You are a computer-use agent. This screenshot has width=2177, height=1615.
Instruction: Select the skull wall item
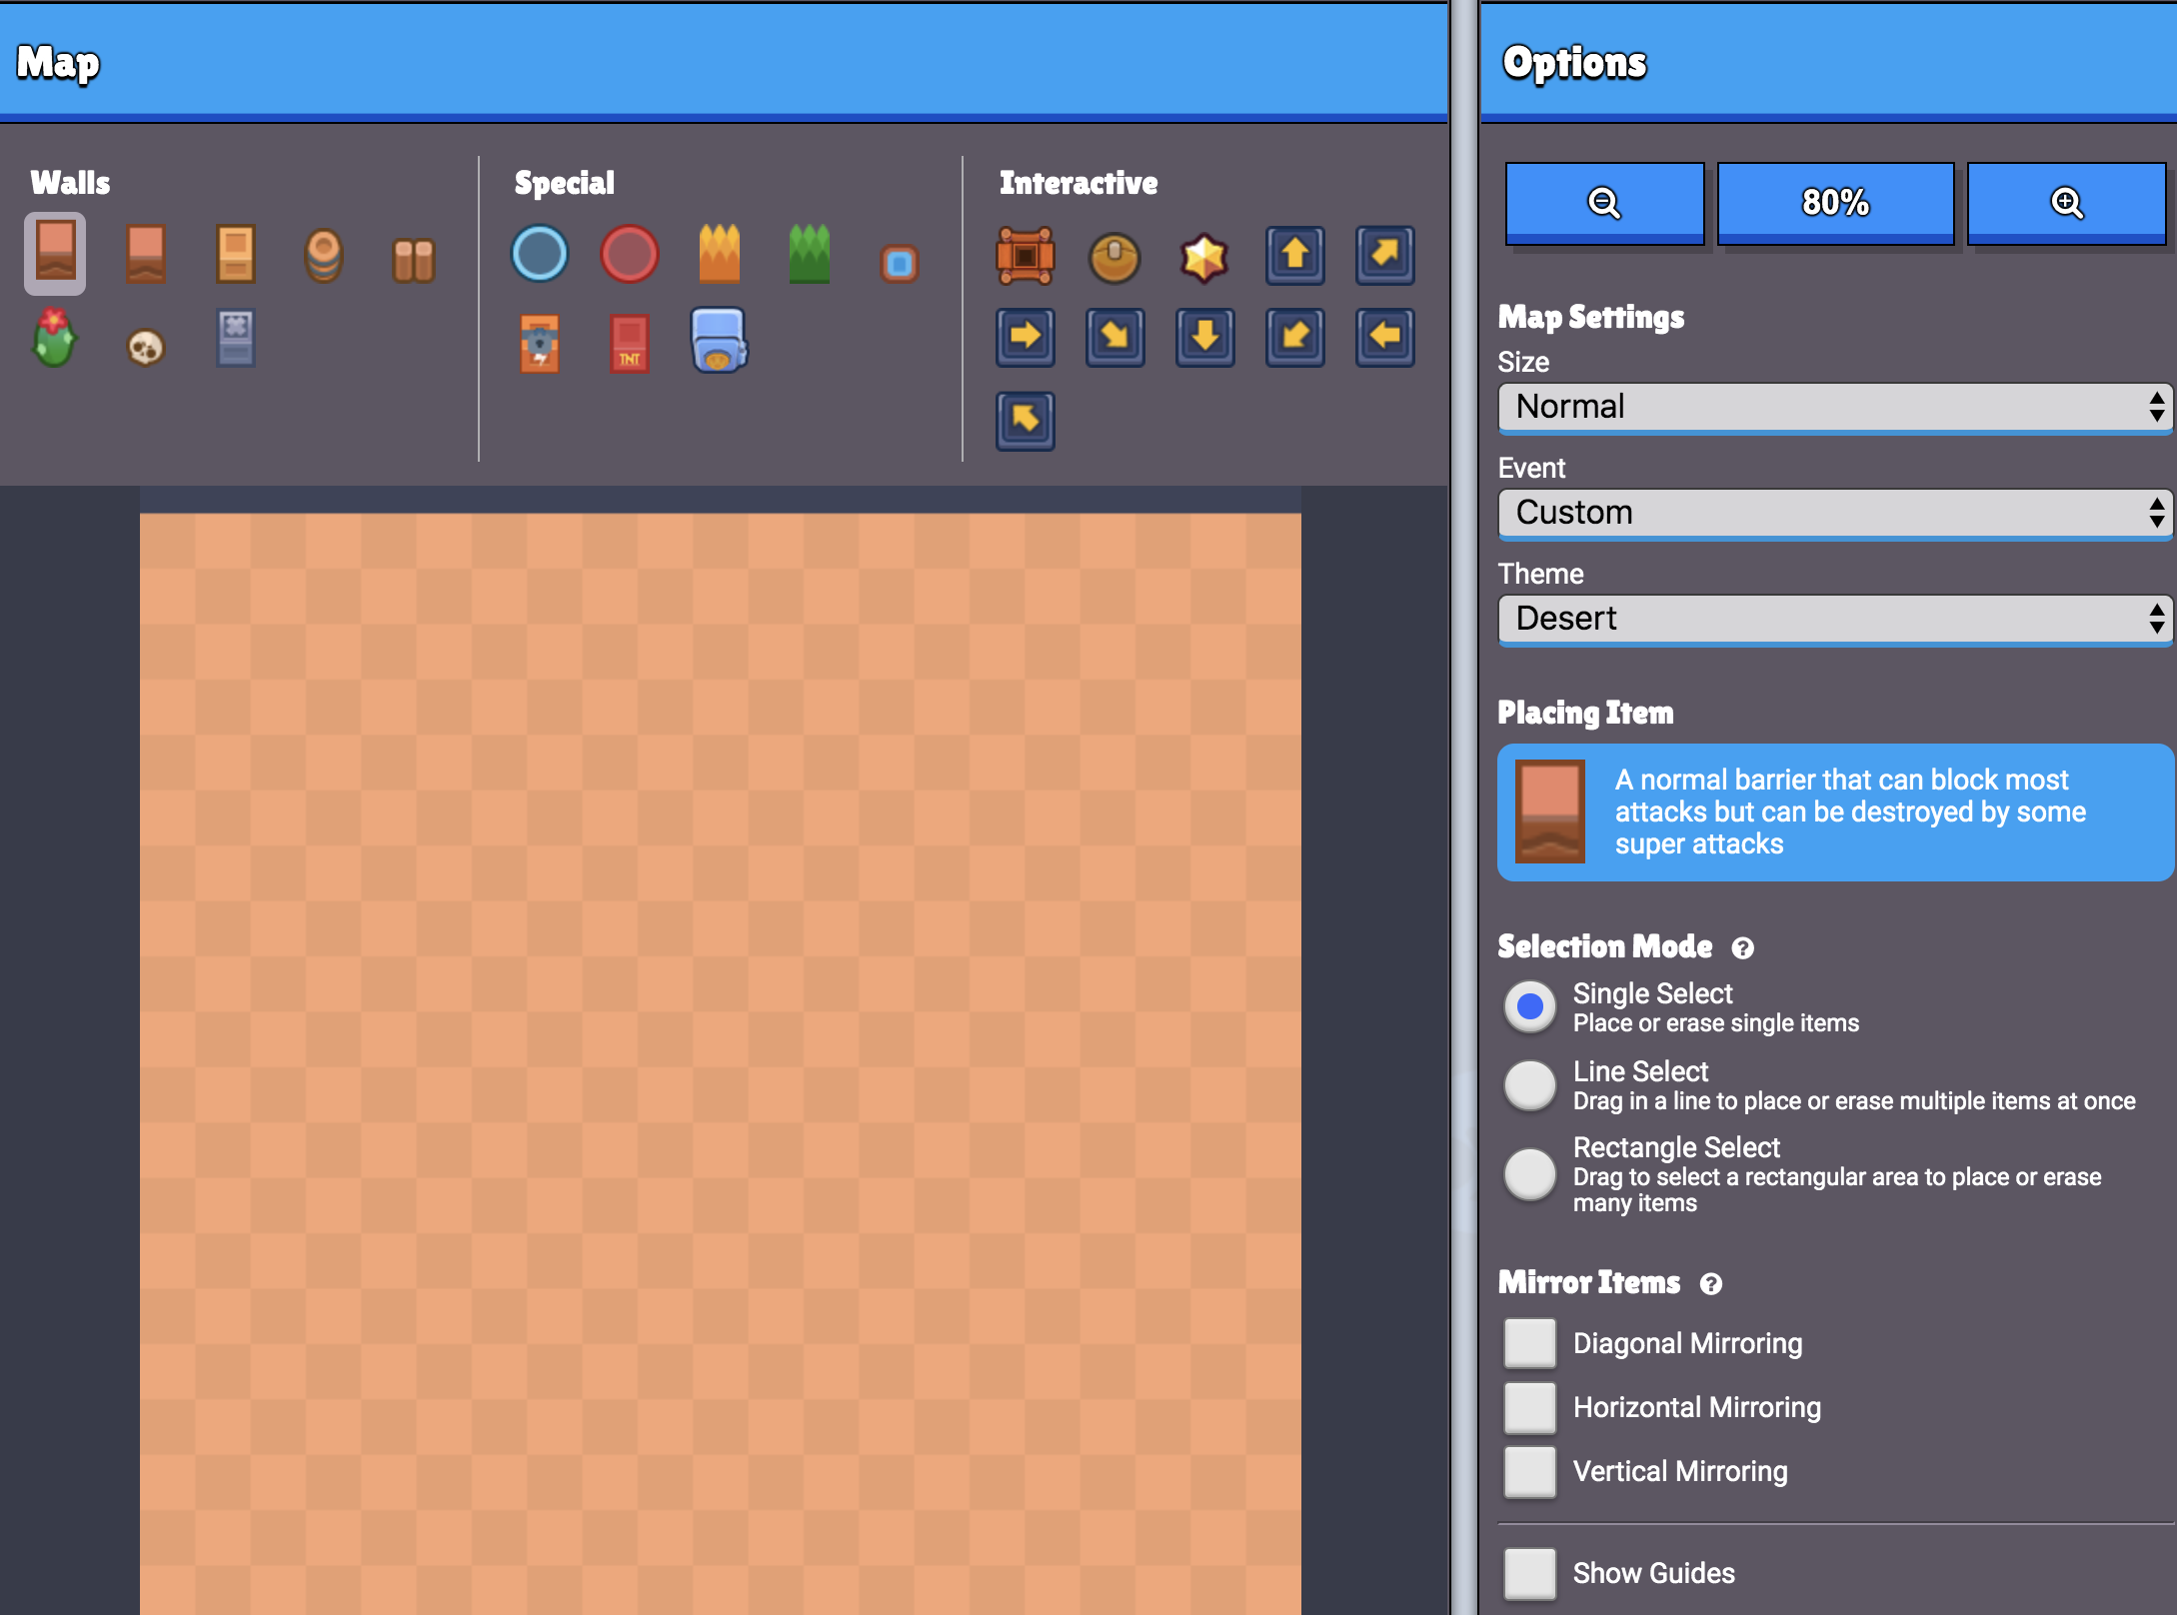coord(146,347)
